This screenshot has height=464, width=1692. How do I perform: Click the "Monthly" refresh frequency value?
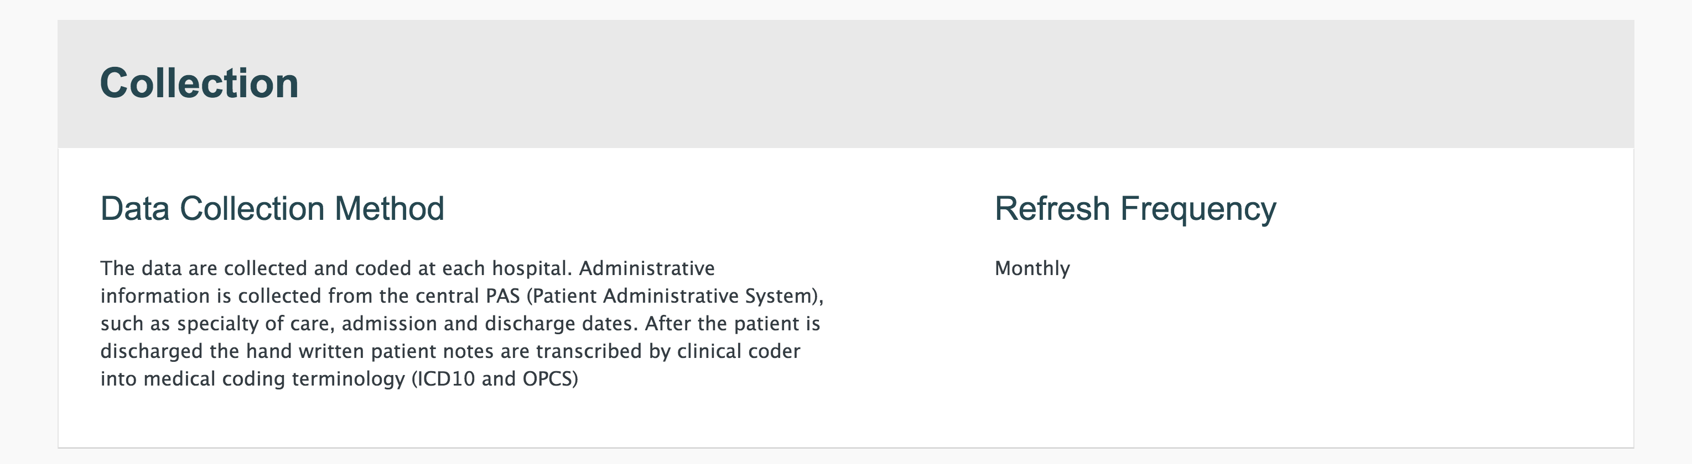[x=1032, y=268]
